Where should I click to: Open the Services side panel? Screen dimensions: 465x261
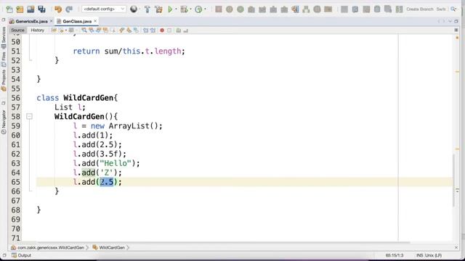[4, 38]
